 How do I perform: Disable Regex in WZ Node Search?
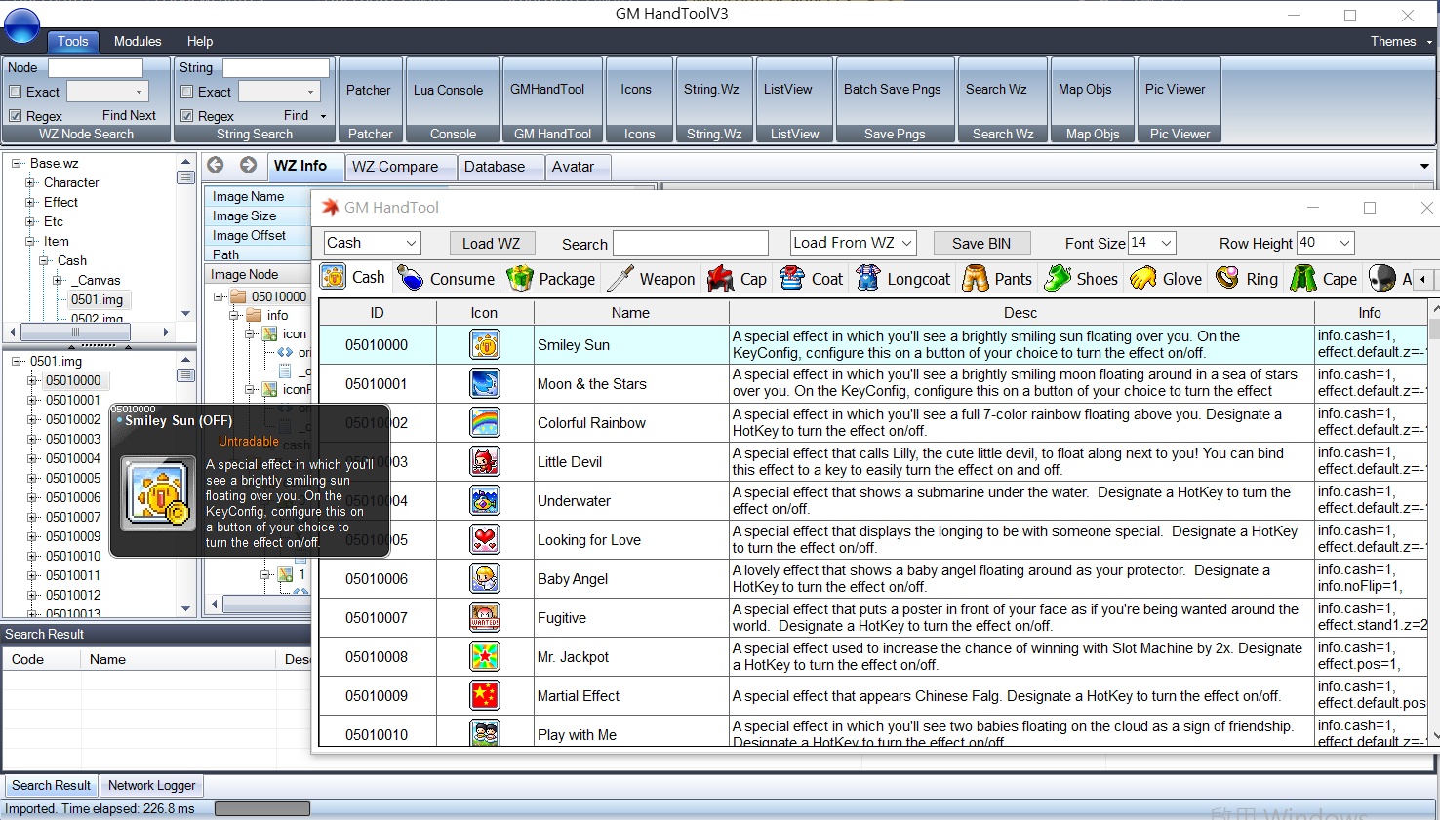pos(17,115)
